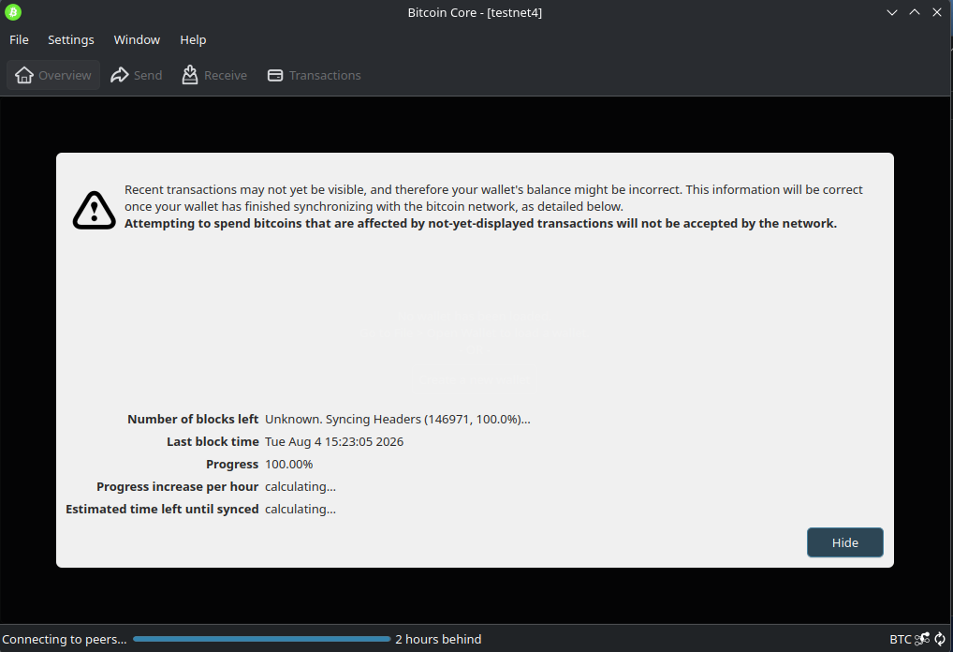Click the network peers icon in status bar

tap(922, 639)
